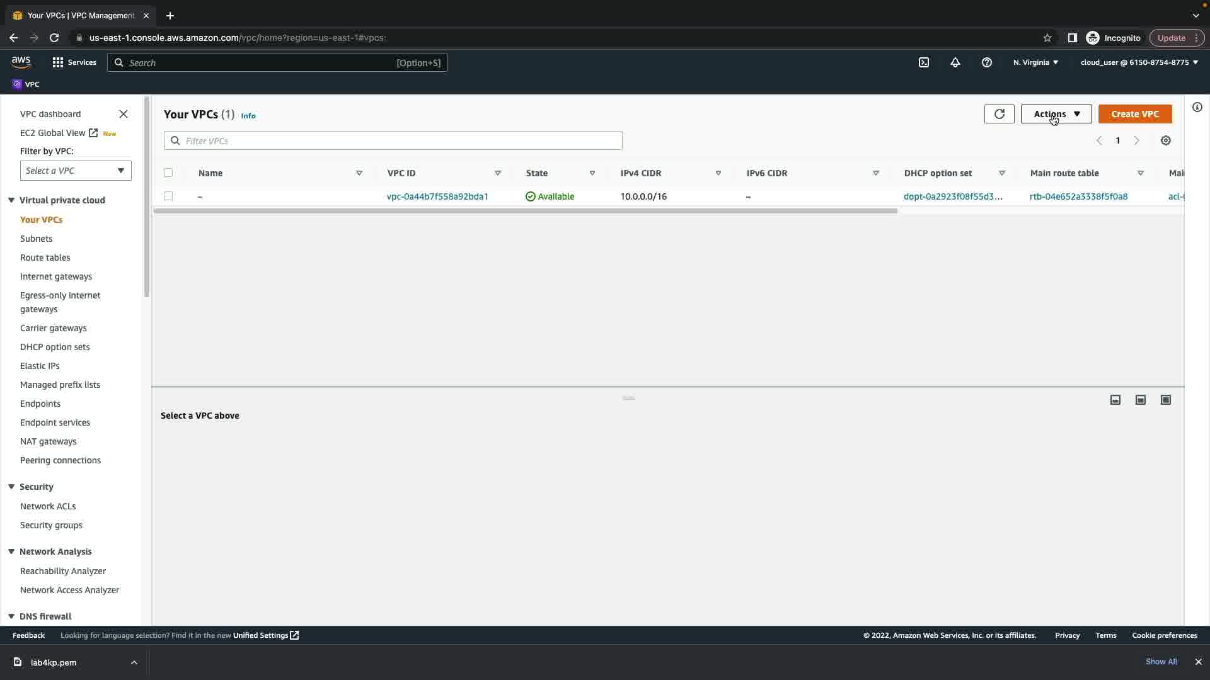The height and width of the screenshot is (680, 1210).
Task: Open the AWS help question-mark icon
Action: 986,62
